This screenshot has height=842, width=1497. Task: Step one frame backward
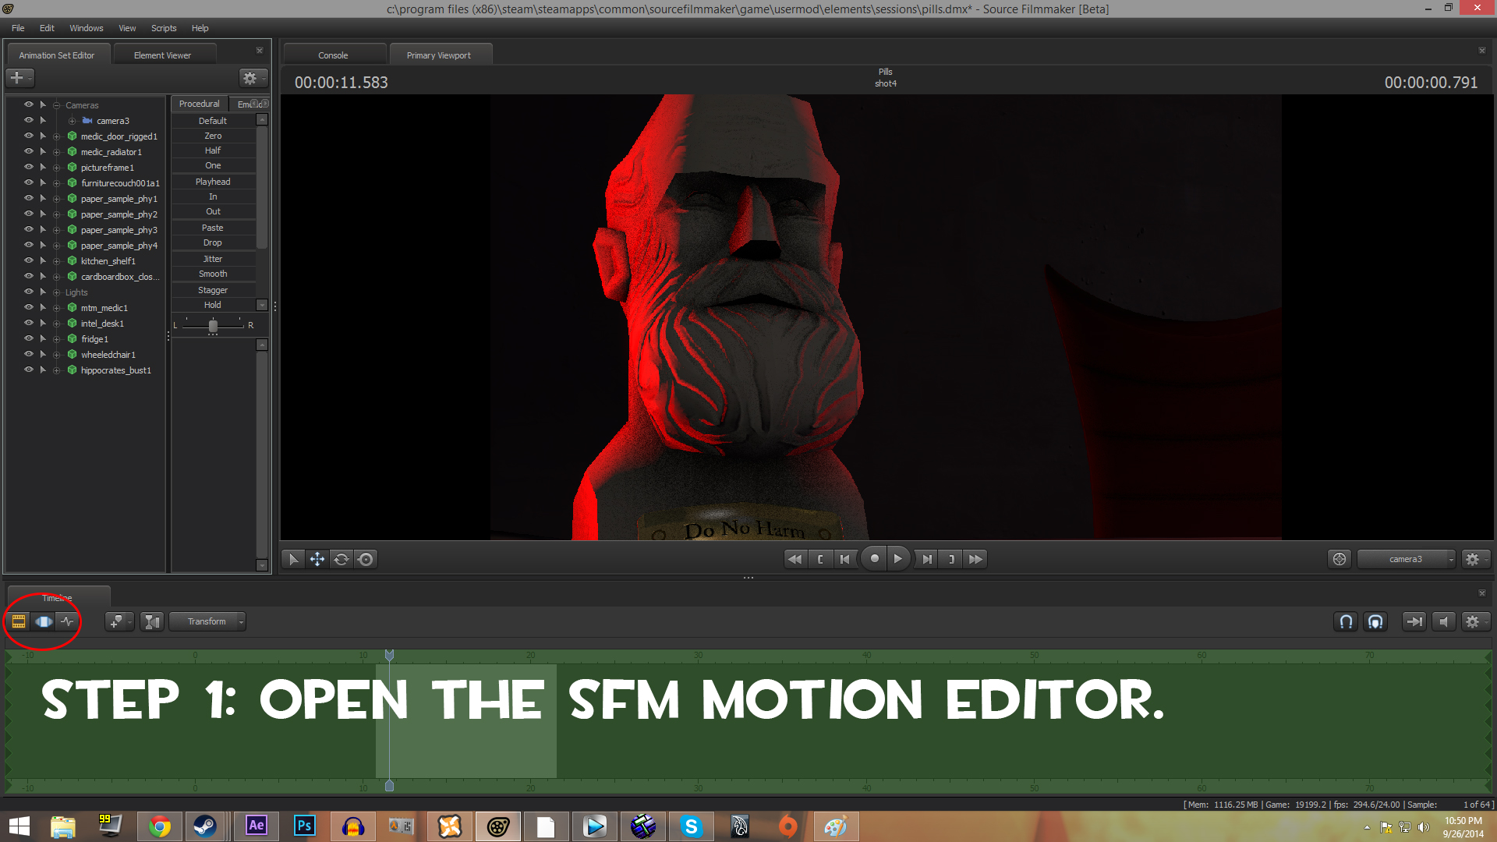[845, 559]
